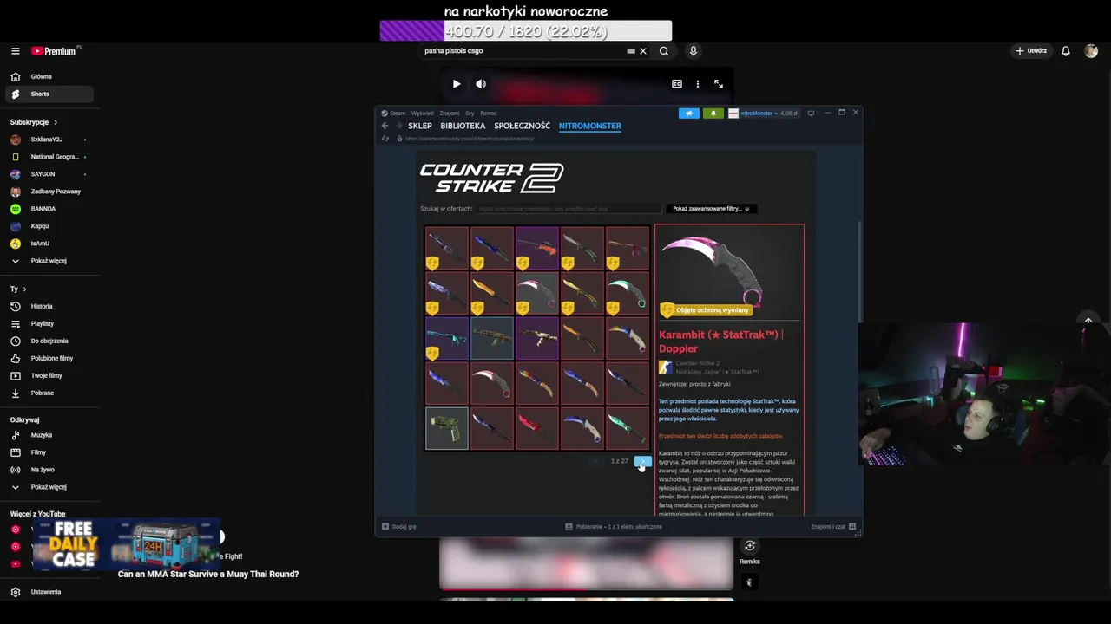Open Filmy in Odkrywaj section
This screenshot has width=1111, height=624.
[x=50, y=452]
